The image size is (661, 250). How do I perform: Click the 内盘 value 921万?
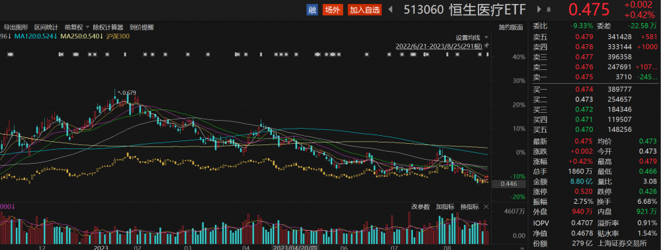[647, 212]
